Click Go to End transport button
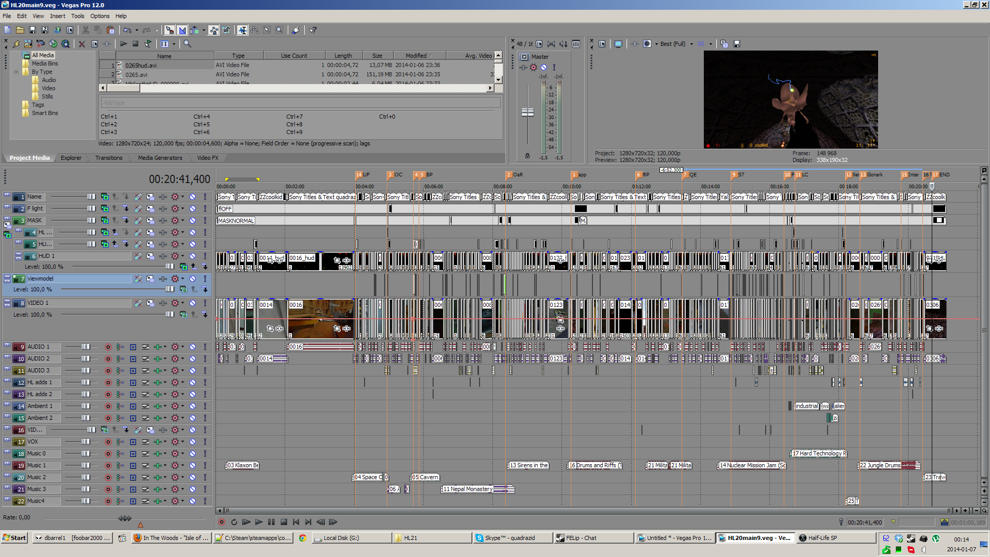This screenshot has height=557, width=990. click(x=308, y=522)
